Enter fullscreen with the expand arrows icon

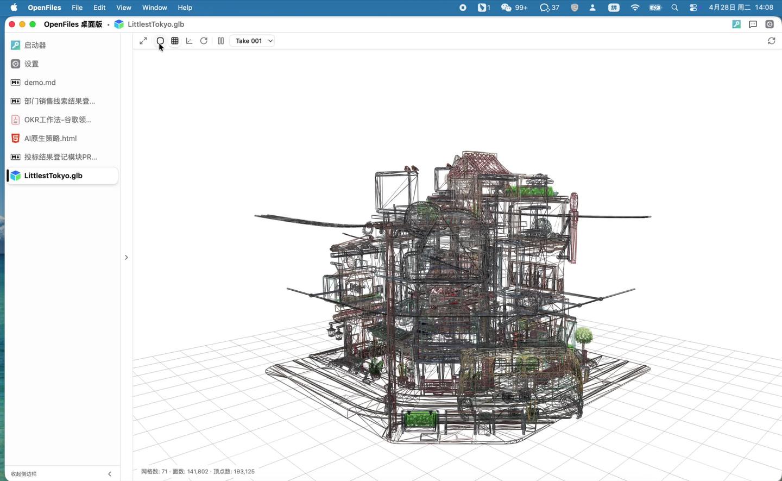click(x=143, y=41)
